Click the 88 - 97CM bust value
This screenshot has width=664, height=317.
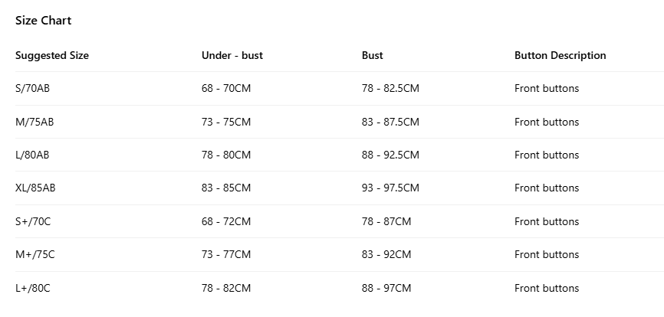pos(386,288)
